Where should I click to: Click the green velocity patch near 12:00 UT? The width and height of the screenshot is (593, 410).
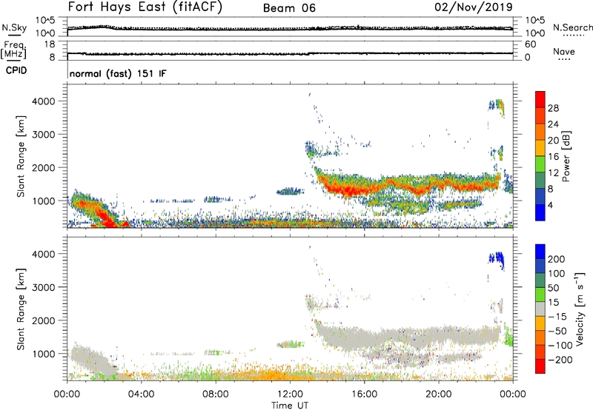click(x=291, y=344)
